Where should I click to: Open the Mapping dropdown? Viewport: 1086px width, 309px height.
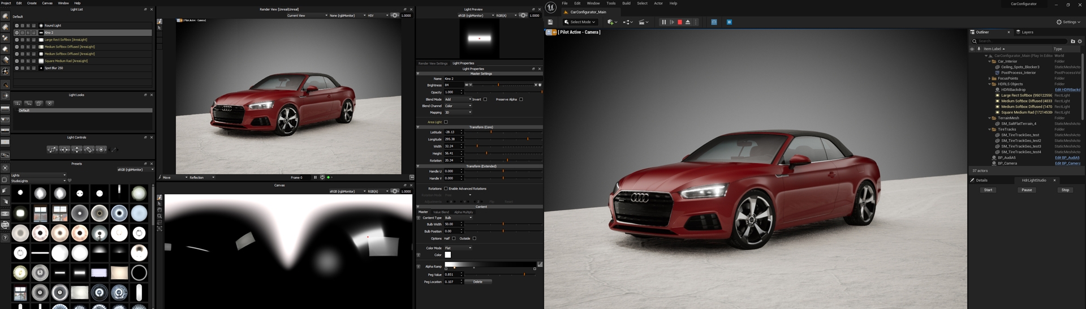[458, 113]
